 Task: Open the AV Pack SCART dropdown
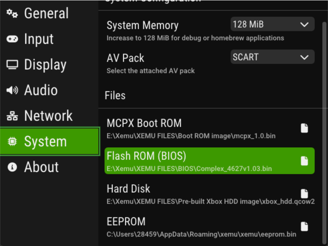[272, 57]
